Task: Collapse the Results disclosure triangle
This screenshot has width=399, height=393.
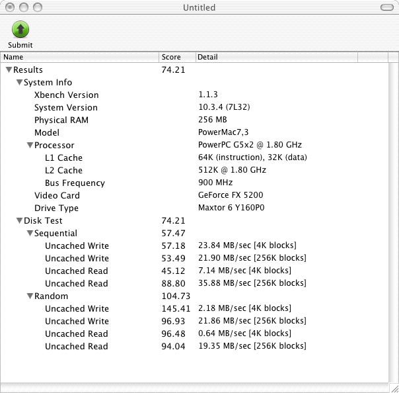Action: (x=9, y=69)
